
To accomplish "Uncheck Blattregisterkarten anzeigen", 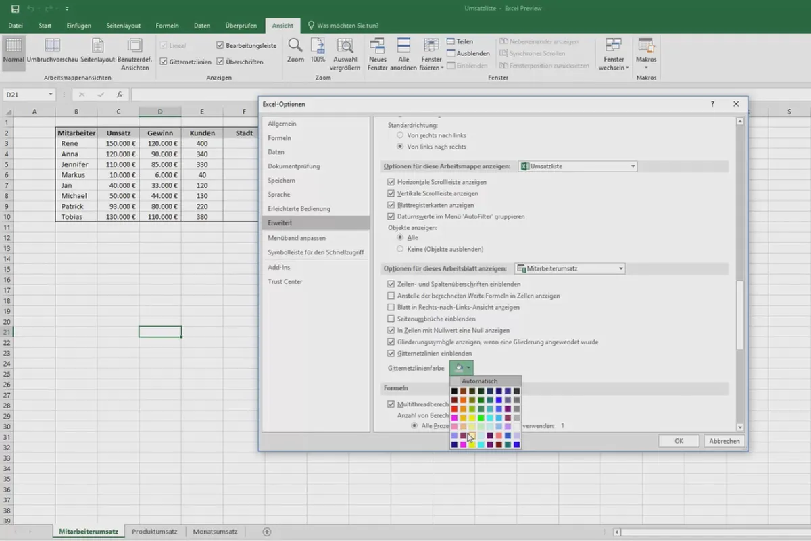I will [391, 205].
